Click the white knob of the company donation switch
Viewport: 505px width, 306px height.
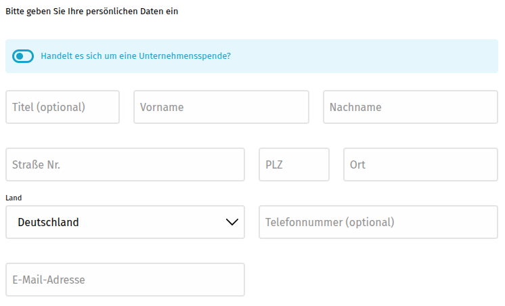point(18,56)
